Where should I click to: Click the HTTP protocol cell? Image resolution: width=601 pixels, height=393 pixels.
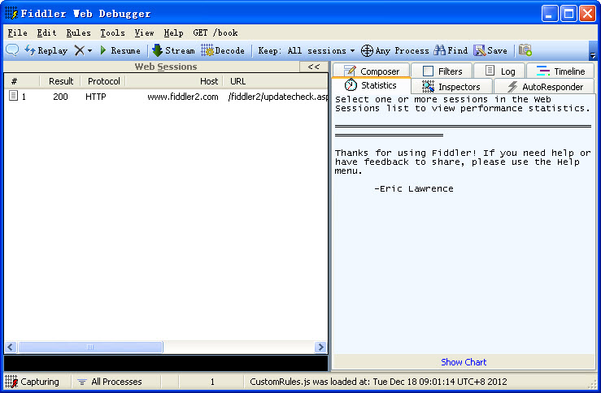point(95,97)
